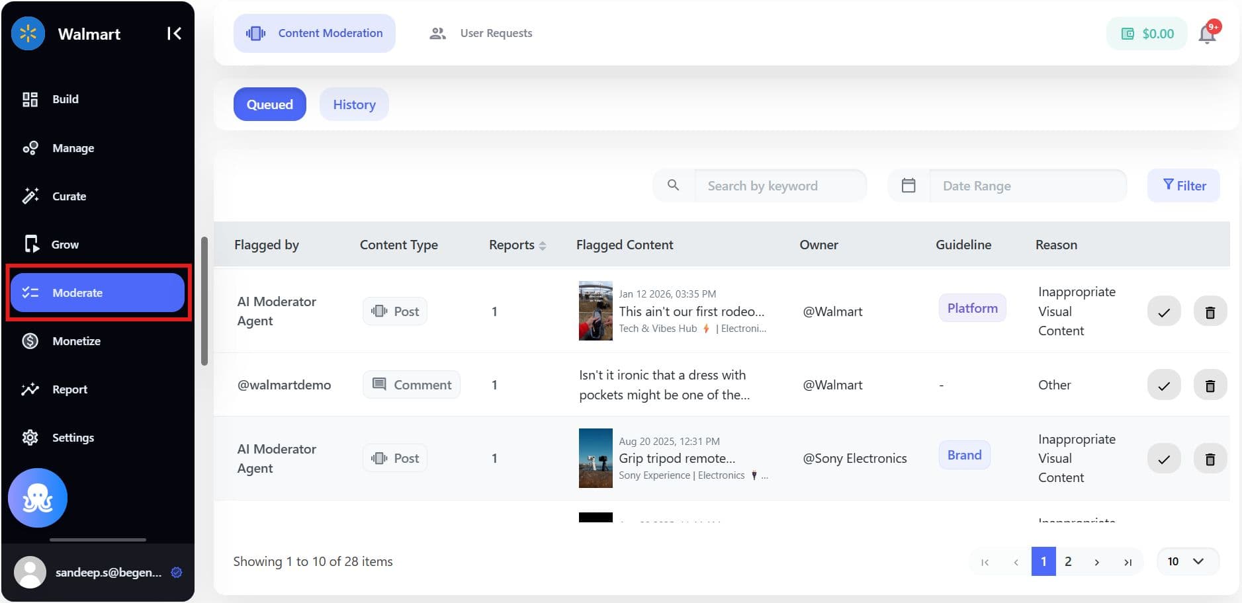1242x603 pixels.
Task: Click the Flagged Content column header
Action: (x=625, y=245)
